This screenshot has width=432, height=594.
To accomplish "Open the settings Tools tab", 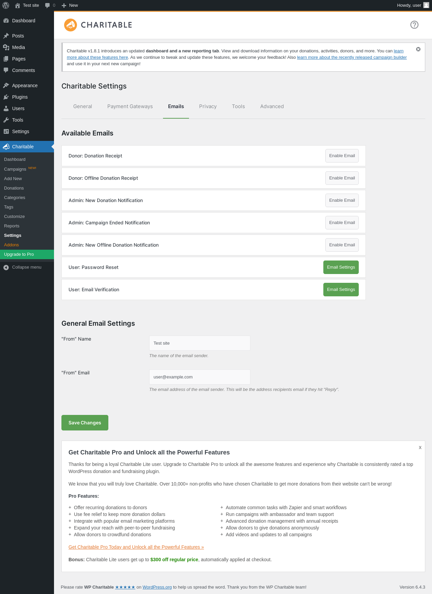I will (x=238, y=106).
